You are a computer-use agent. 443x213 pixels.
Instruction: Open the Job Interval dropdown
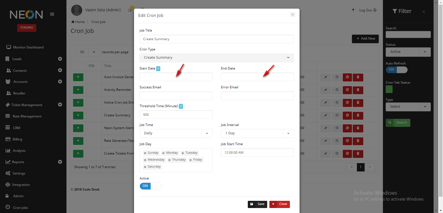tap(257, 133)
